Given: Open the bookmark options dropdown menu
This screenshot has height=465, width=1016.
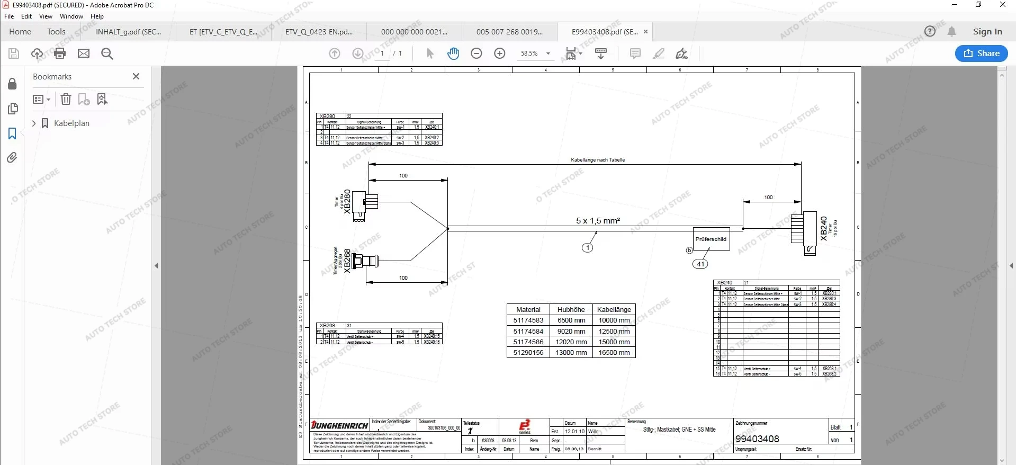Looking at the screenshot, I should 41,99.
